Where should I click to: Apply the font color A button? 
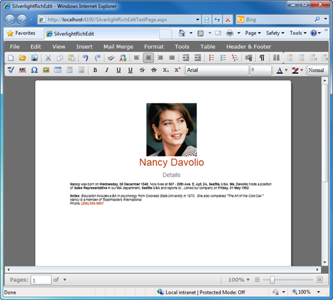click(x=280, y=70)
